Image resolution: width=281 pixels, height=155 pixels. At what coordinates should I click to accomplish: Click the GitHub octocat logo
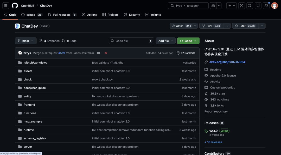click(x=15, y=5)
